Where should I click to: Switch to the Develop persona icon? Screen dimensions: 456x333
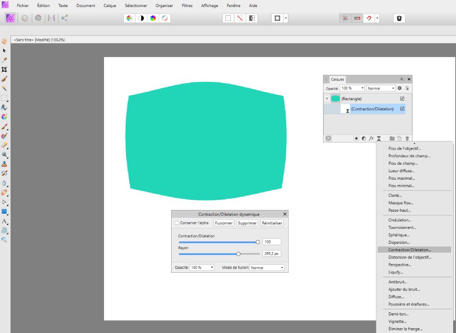click(38, 18)
